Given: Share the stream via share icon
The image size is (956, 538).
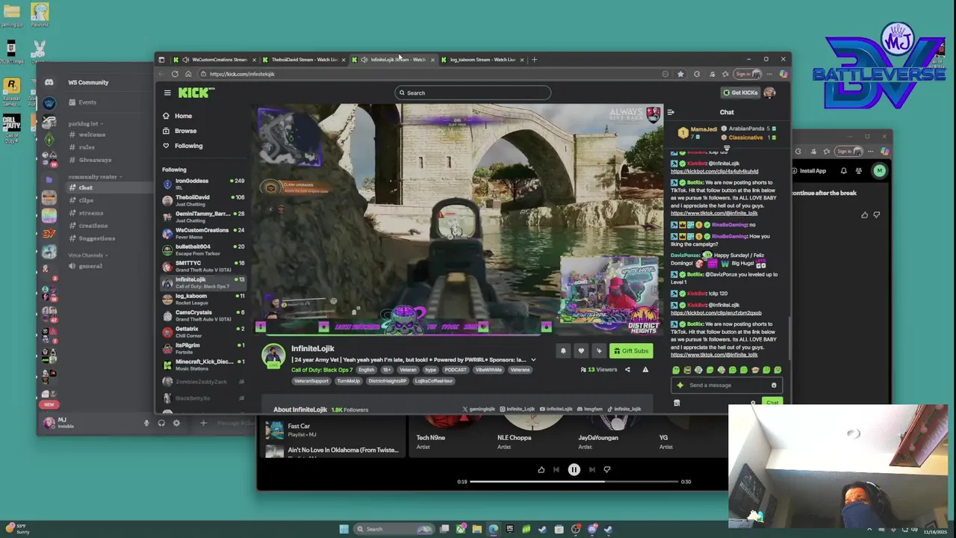Looking at the screenshot, I should pos(627,369).
